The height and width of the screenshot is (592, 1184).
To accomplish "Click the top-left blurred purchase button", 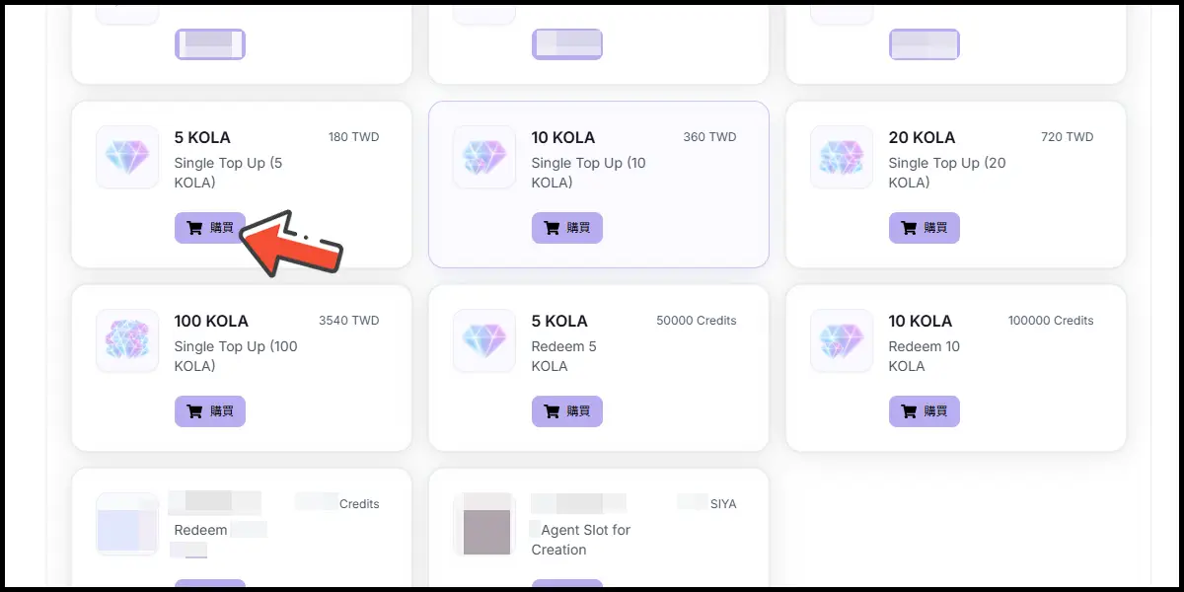I will pos(210,44).
